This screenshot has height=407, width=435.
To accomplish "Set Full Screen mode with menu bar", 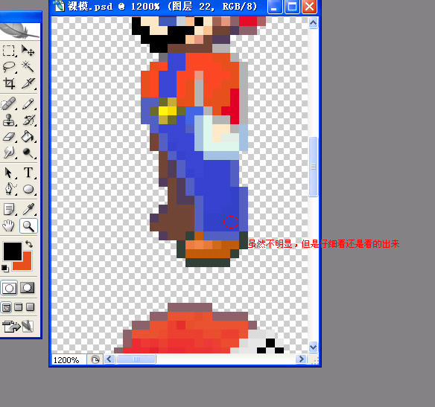I will pos(19,307).
